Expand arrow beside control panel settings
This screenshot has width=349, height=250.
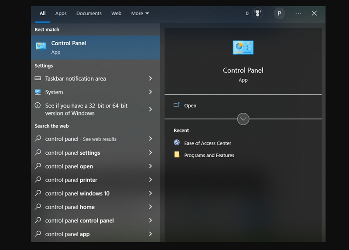pos(150,153)
